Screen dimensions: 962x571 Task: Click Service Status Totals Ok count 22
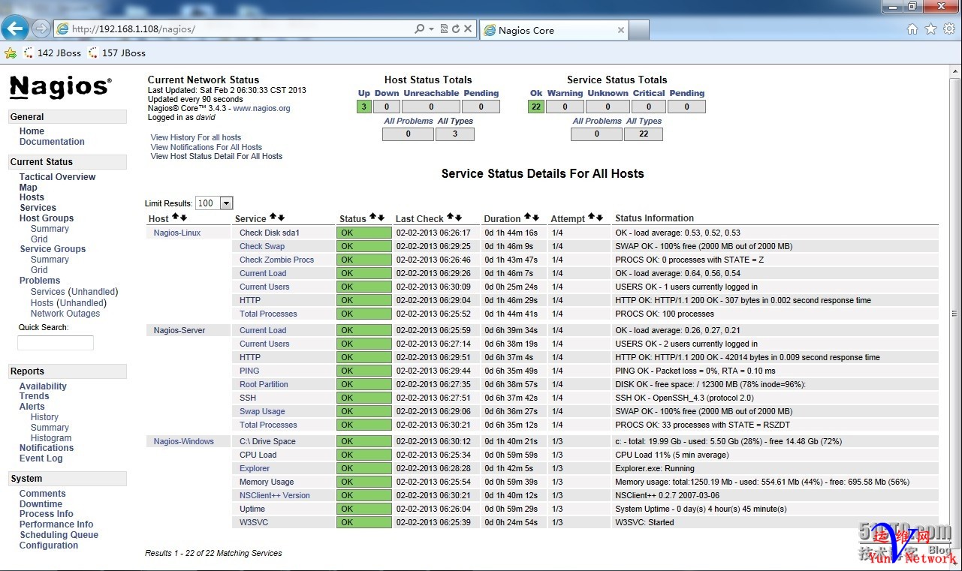(x=536, y=107)
